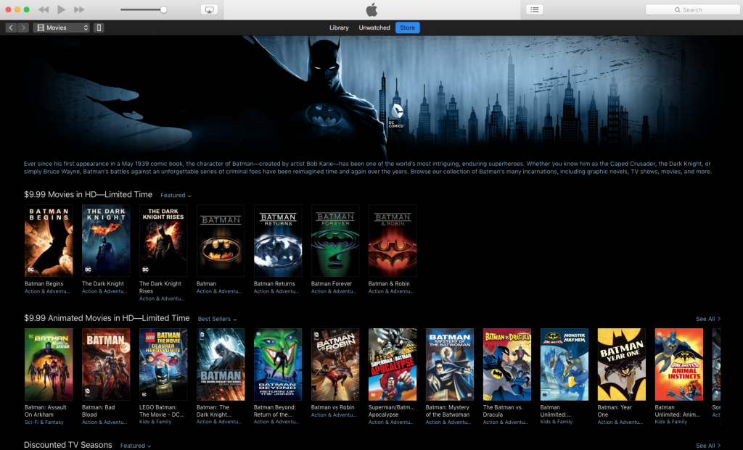
Task: Click See All for Animated Movies
Action: click(x=707, y=319)
